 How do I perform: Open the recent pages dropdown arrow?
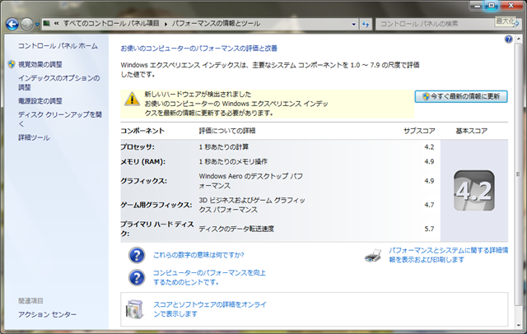pyautogui.click(x=37, y=24)
